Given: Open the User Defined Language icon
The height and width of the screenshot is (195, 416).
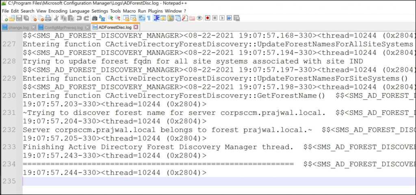Looking at the screenshot, I should click(163, 18).
